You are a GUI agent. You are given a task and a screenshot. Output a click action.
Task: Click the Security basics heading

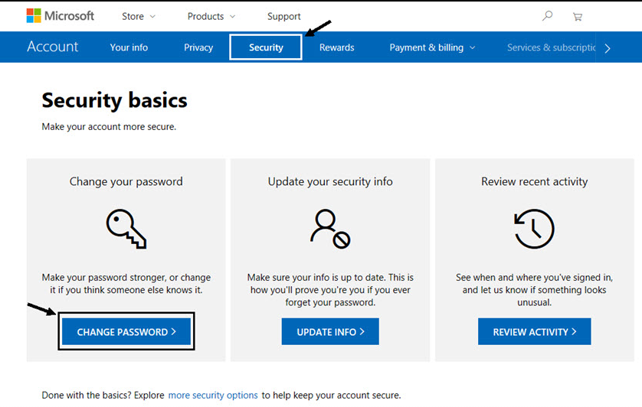pos(114,101)
